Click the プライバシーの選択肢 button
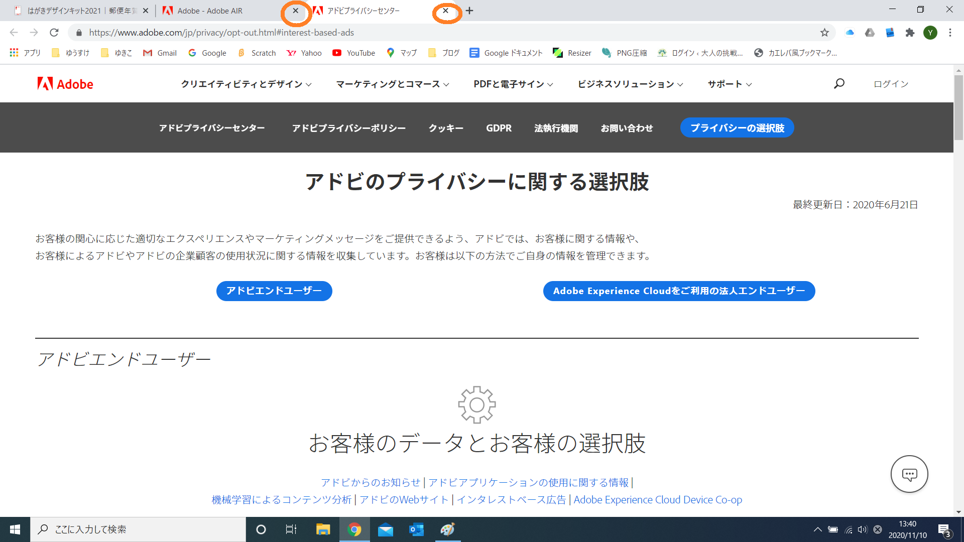 click(x=737, y=127)
